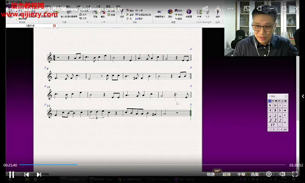Close the keypad panel

click(286, 96)
